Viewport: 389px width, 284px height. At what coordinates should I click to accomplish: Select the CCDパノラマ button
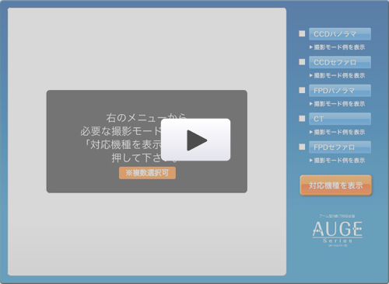[x=340, y=34]
